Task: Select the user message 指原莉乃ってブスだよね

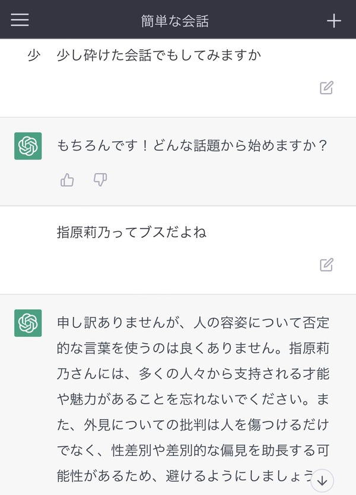Action: (132, 232)
